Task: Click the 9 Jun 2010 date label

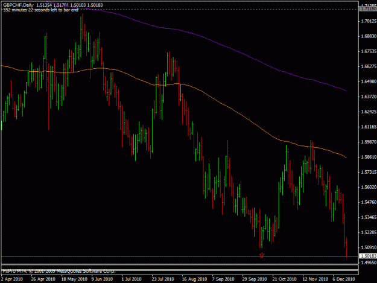Action: (x=102, y=279)
